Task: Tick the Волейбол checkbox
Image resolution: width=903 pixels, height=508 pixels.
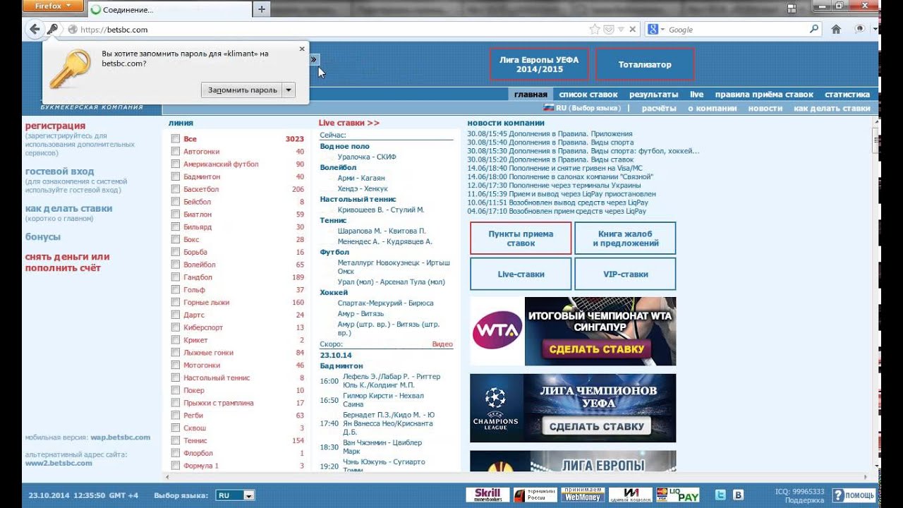Action: (176, 265)
